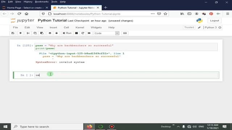232x130 pixels.
Task: Open Firefox Bookmarks menu
Action: click(x=42, y=2)
